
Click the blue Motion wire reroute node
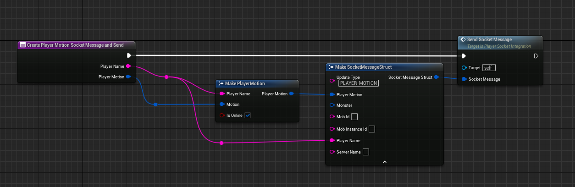coord(155,104)
